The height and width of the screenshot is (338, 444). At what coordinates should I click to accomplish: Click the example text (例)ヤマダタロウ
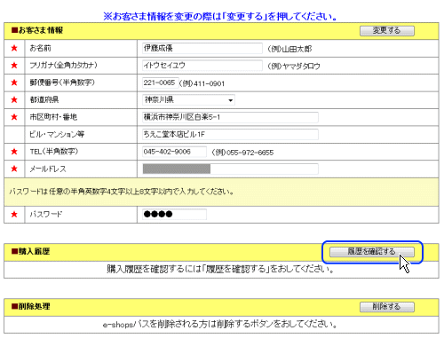pos(294,66)
